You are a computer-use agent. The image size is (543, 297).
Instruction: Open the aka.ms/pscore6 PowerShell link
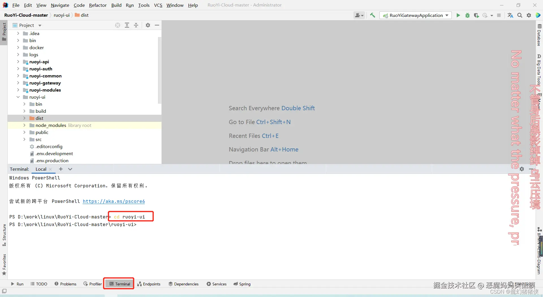(114, 201)
